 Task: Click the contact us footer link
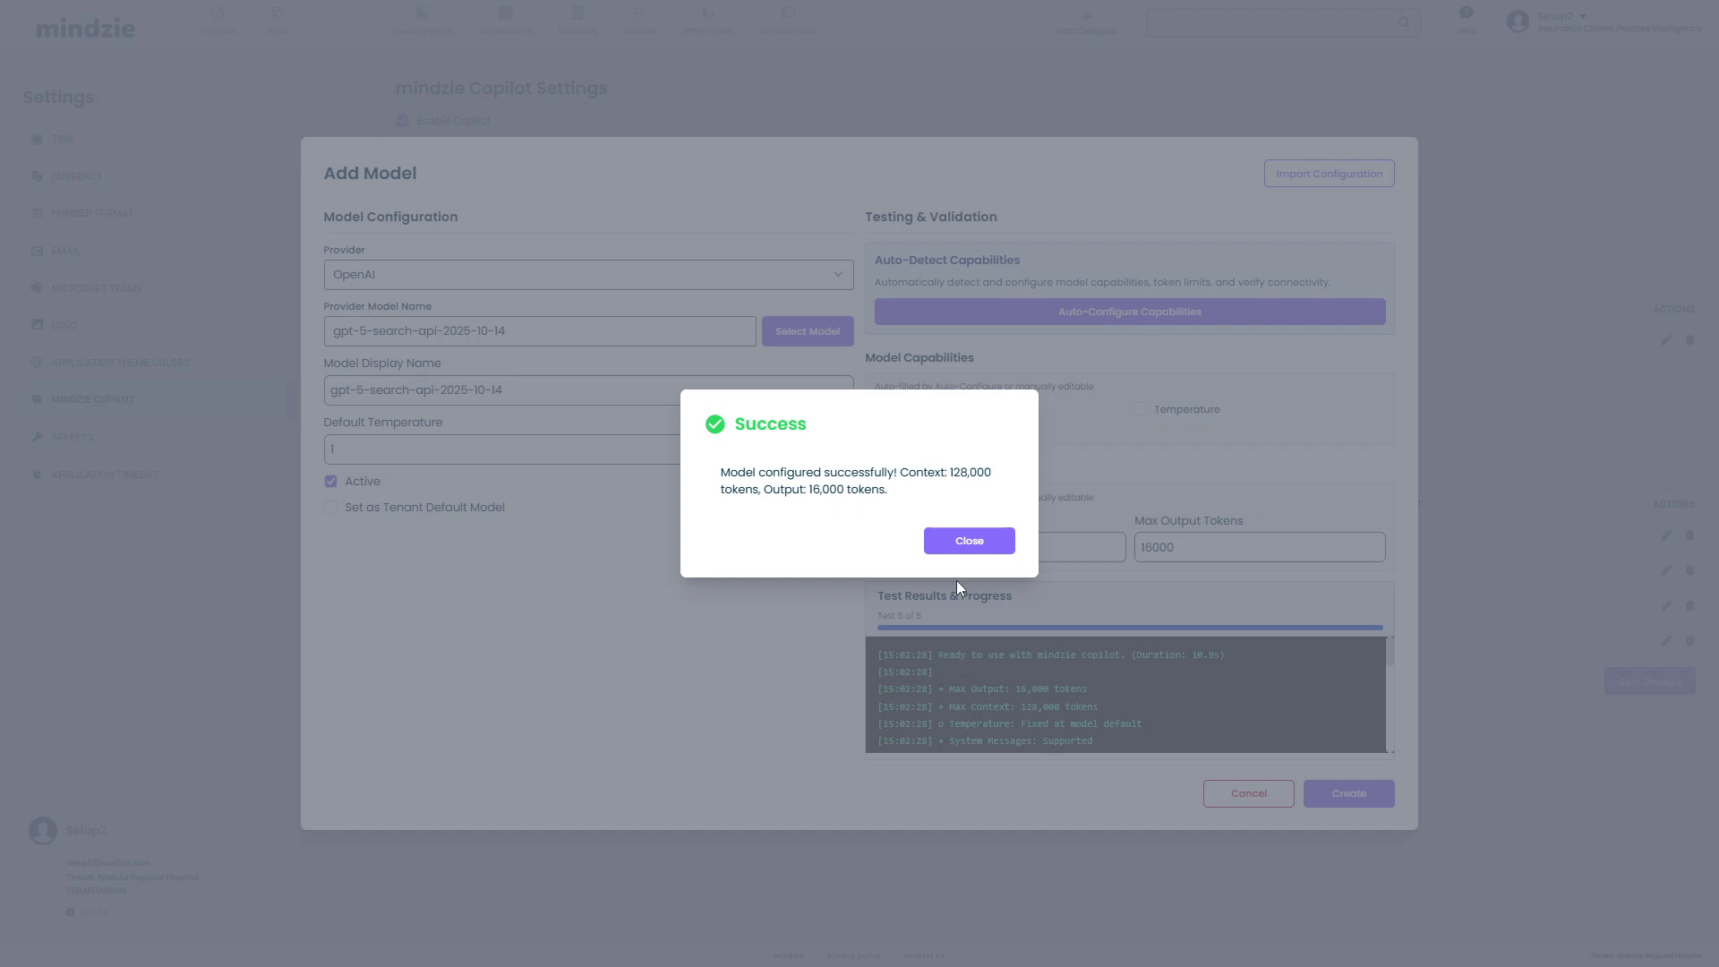[x=924, y=955]
